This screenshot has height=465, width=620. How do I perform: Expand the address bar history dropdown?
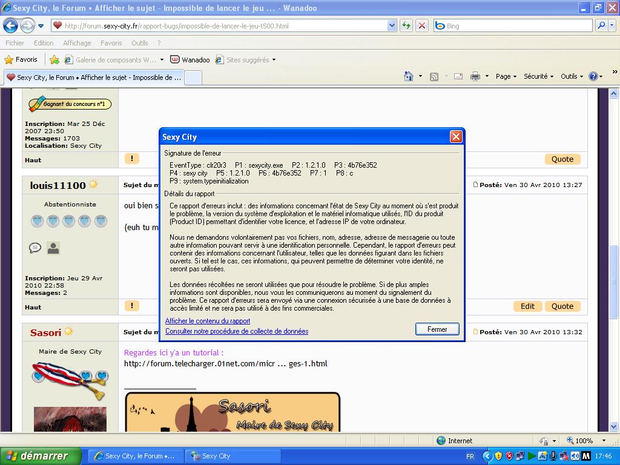tap(392, 25)
